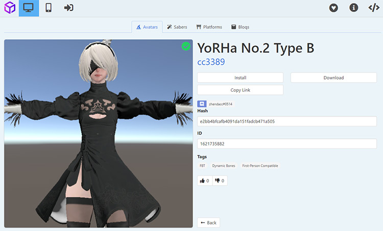Open the heart donate icon
Viewport: 383px width, 231px height.
pos(333,8)
